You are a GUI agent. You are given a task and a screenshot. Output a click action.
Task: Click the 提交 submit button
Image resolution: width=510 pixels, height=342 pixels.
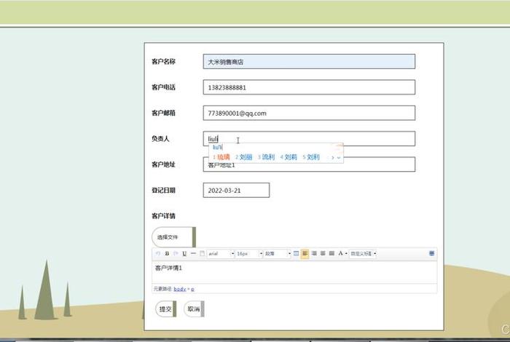pyautogui.click(x=165, y=309)
